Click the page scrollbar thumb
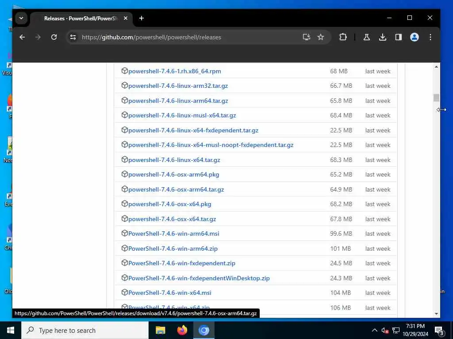This screenshot has height=339, width=453. [436, 98]
